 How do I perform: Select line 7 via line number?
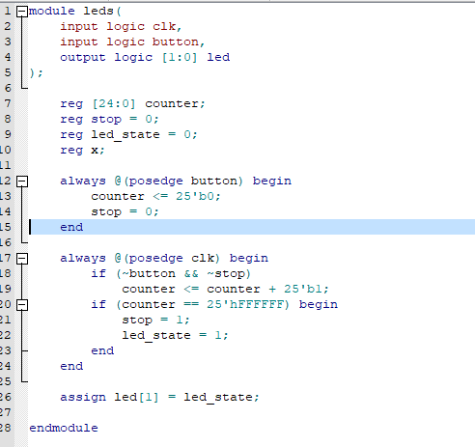tap(8, 103)
